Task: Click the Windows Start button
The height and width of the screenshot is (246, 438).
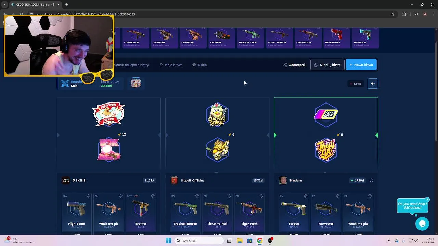Action: point(168,241)
